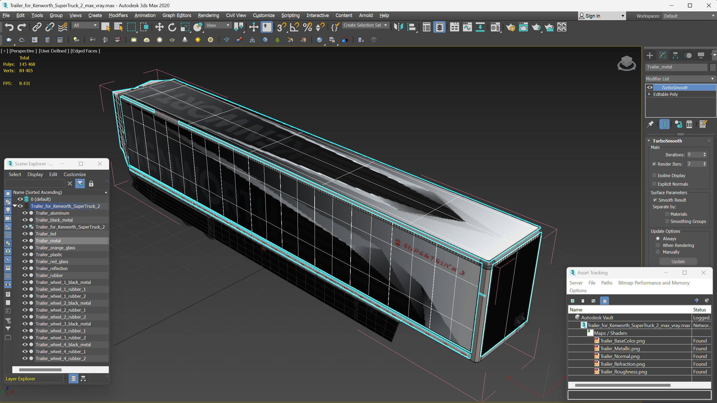Toggle 3D Snaps

tap(281, 27)
